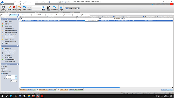Click the Windows Start button

click(2, 96)
